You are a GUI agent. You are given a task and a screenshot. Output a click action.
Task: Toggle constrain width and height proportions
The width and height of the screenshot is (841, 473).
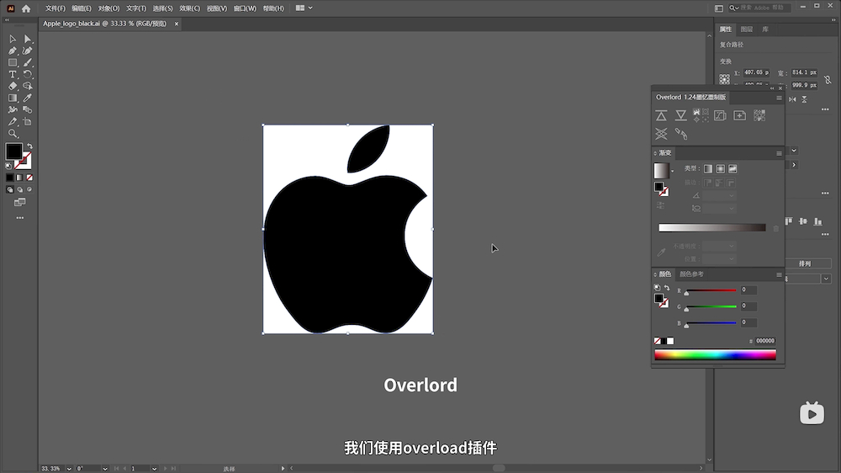tap(828, 79)
